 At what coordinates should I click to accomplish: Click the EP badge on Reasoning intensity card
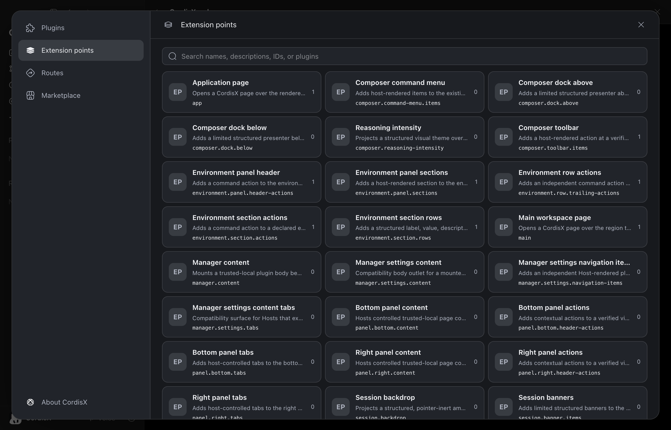click(x=340, y=137)
